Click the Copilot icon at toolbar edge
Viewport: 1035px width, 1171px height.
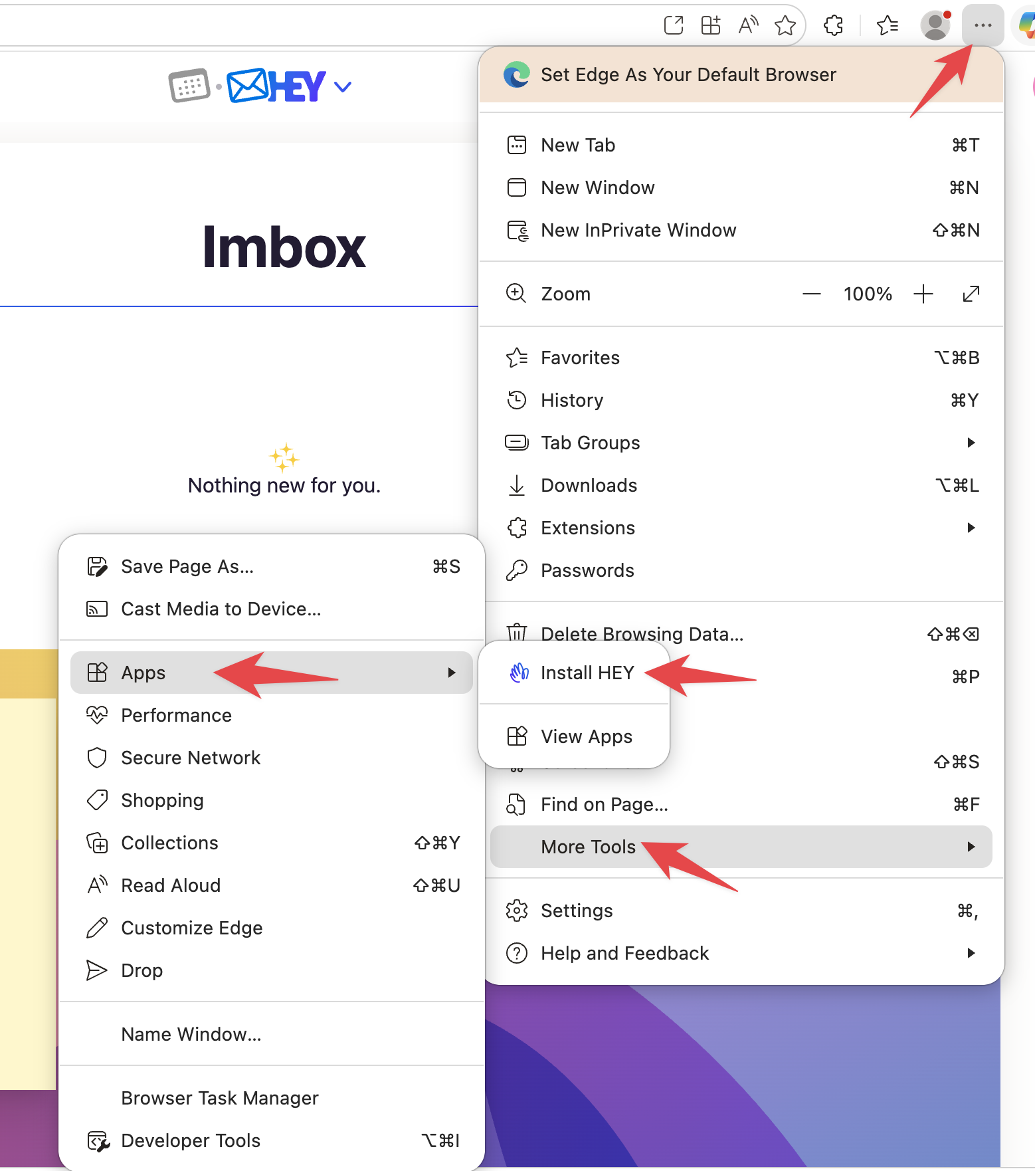1026,25
